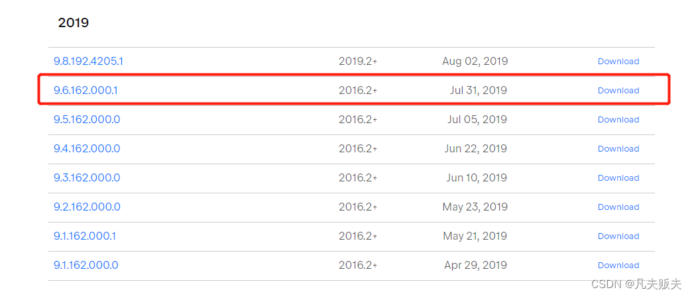Open version 9.2.162.000.0 link

pos(87,207)
